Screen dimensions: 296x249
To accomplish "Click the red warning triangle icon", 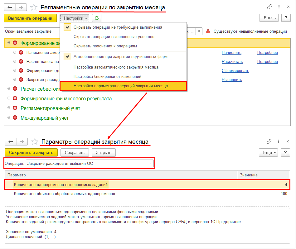I will click(208, 31).
